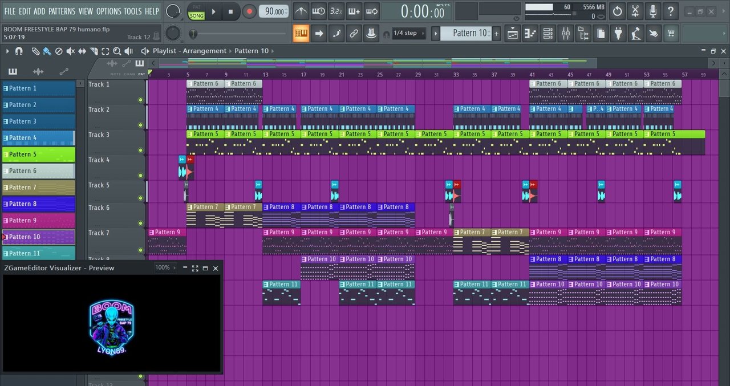Select the playlist zoom magnifier tool
This screenshot has width=730, height=386.
pos(117,51)
